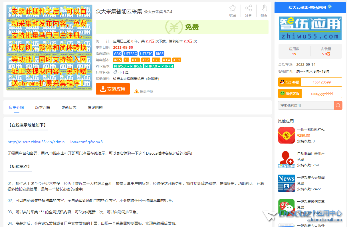This screenshot has height=227, width=347.
Task: Click the X3.5 compatibility tag
Action: pos(177,60)
